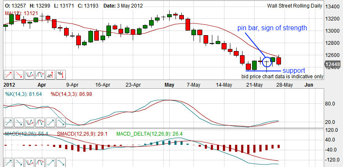Viewport: 343px width, 167px height.
Task: Click the 28-May date axis label
Action: (x=285, y=85)
